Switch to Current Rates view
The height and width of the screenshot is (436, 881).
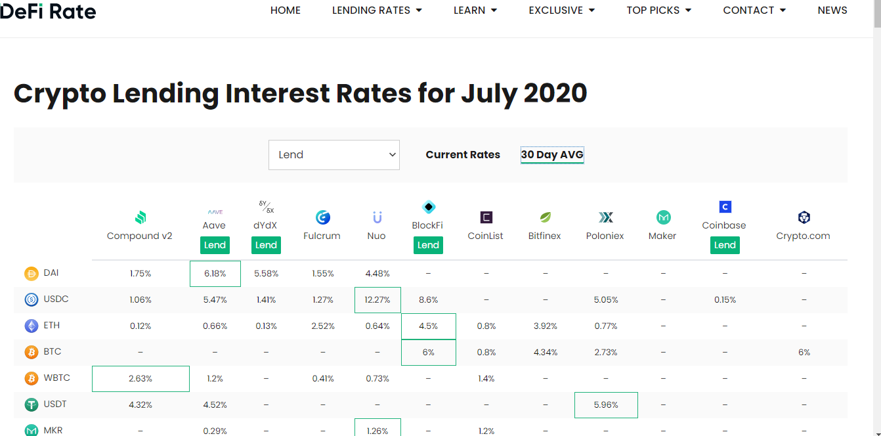tap(463, 155)
